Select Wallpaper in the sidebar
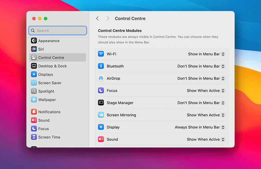 pyautogui.click(x=58, y=100)
